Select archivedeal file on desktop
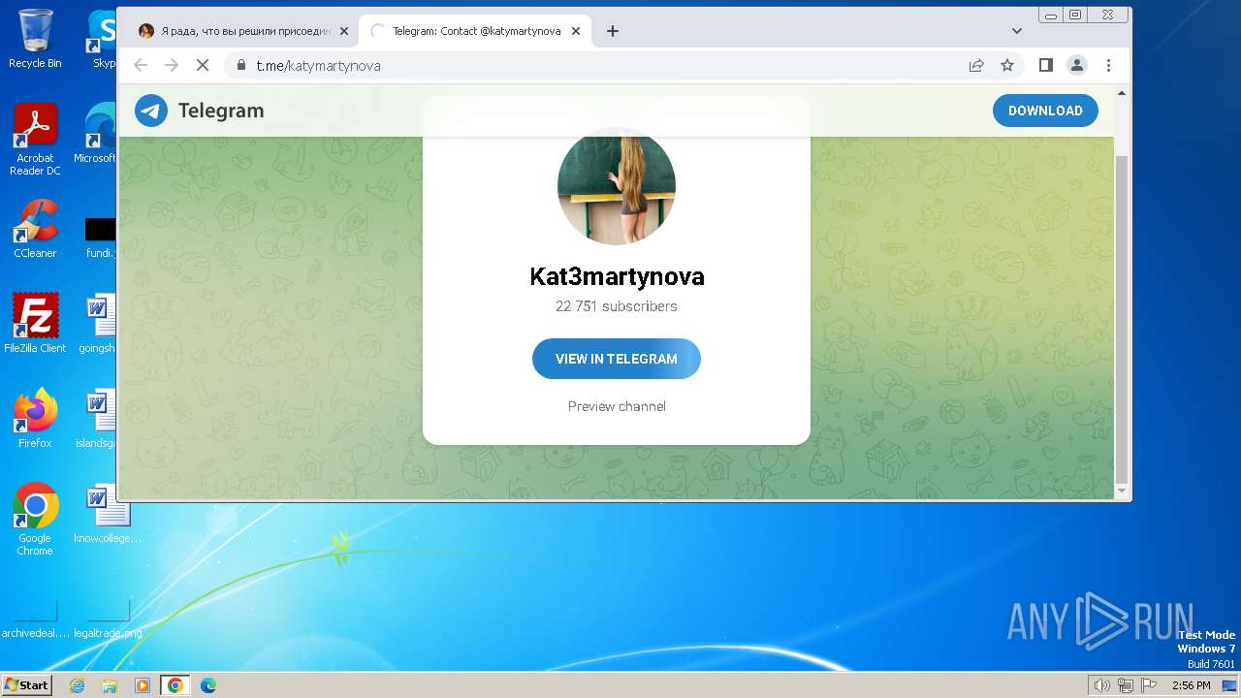The width and height of the screenshot is (1241, 698). [x=35, y=619]
